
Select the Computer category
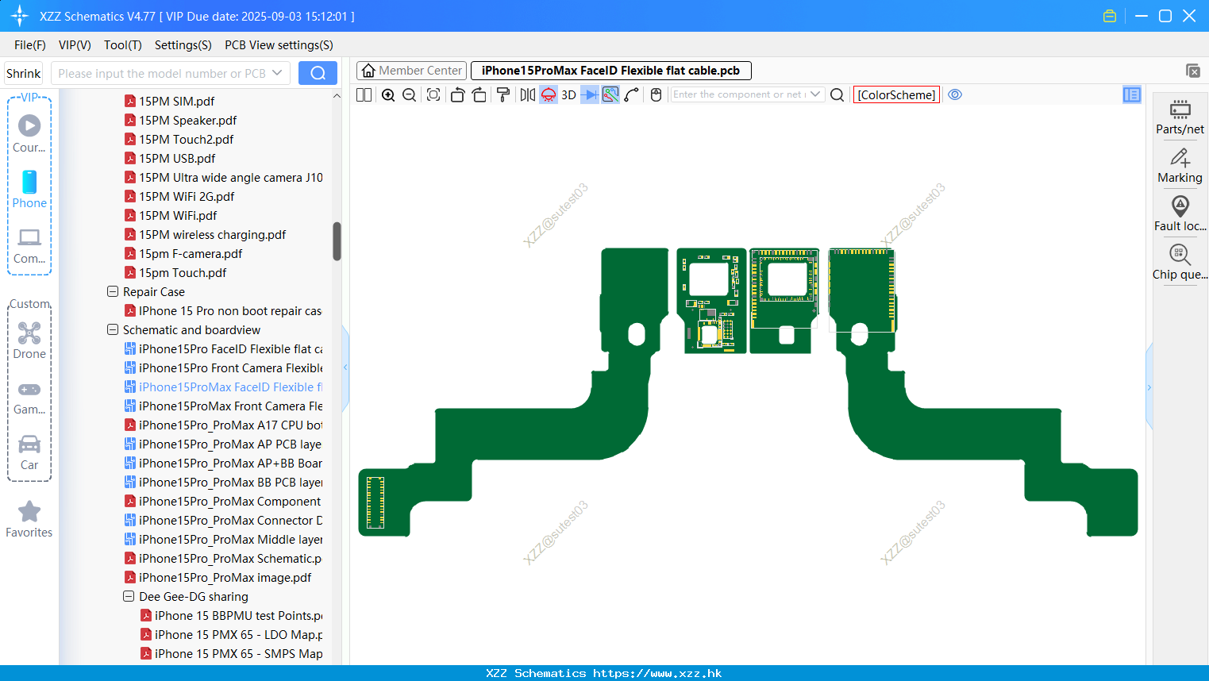pos(29,245)
